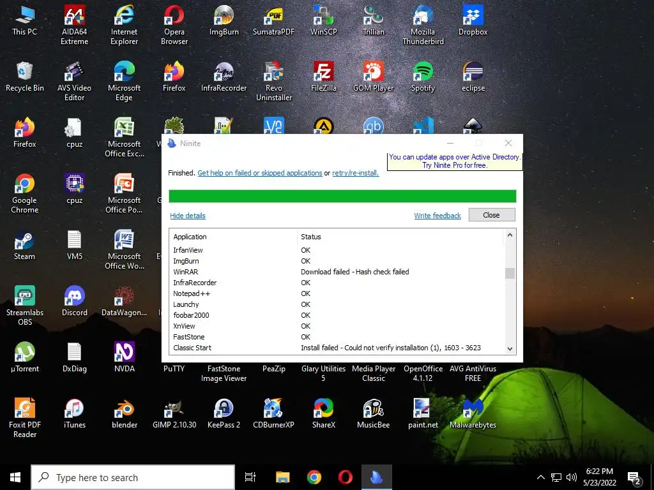The width and height of the screenshot is (654, 490).
Task: Open the Windows Start menu
Action: point(15,477)
